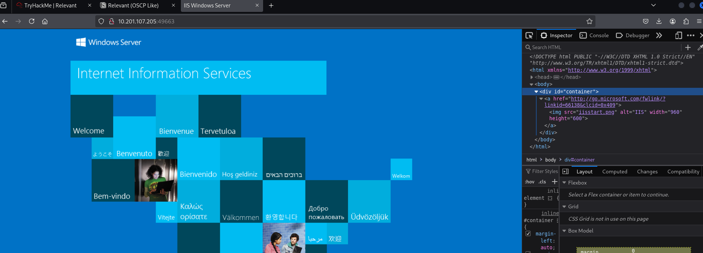Bookmark this page with the star icon
Viewport: 703px width, 253px height.
[x=589, y=21]
